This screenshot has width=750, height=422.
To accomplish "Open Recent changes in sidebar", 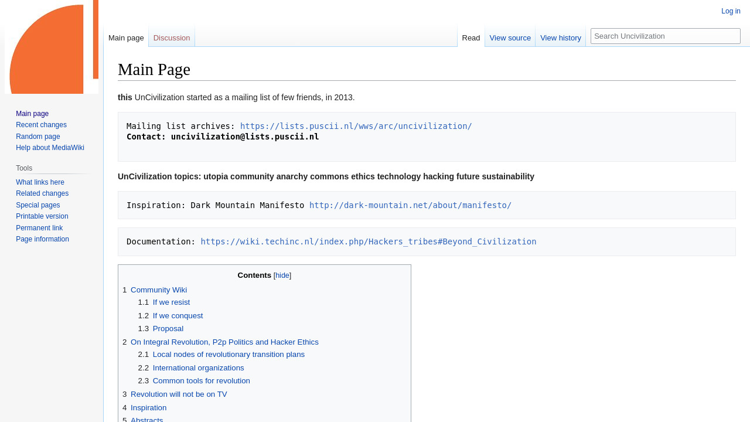I will [x=41, y=125].
